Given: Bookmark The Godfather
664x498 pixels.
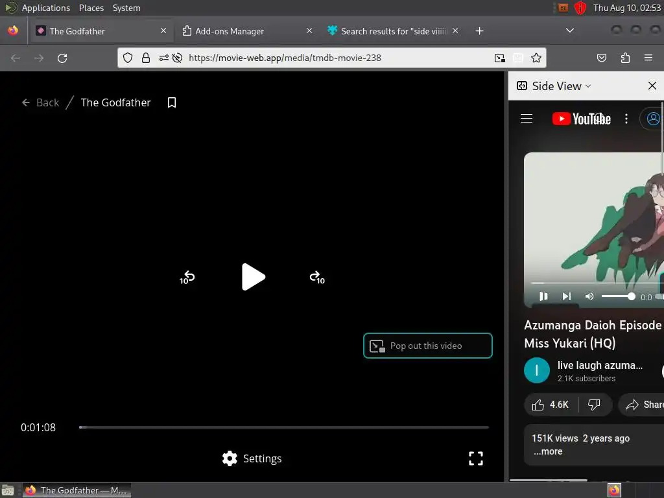Looking at the screenshot, I should point(171,102).
